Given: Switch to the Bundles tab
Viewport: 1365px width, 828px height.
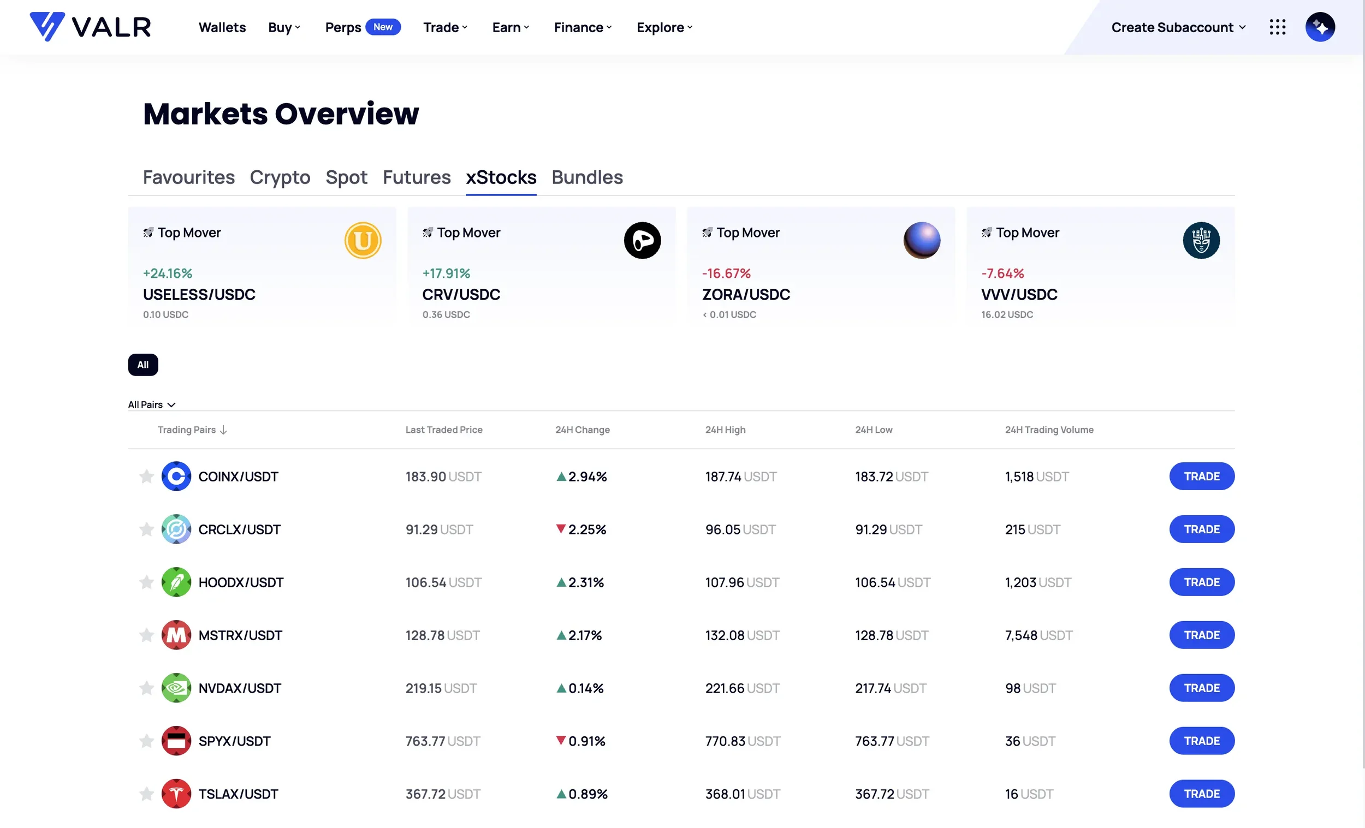Looking at the screenshot, I should 587,177.
